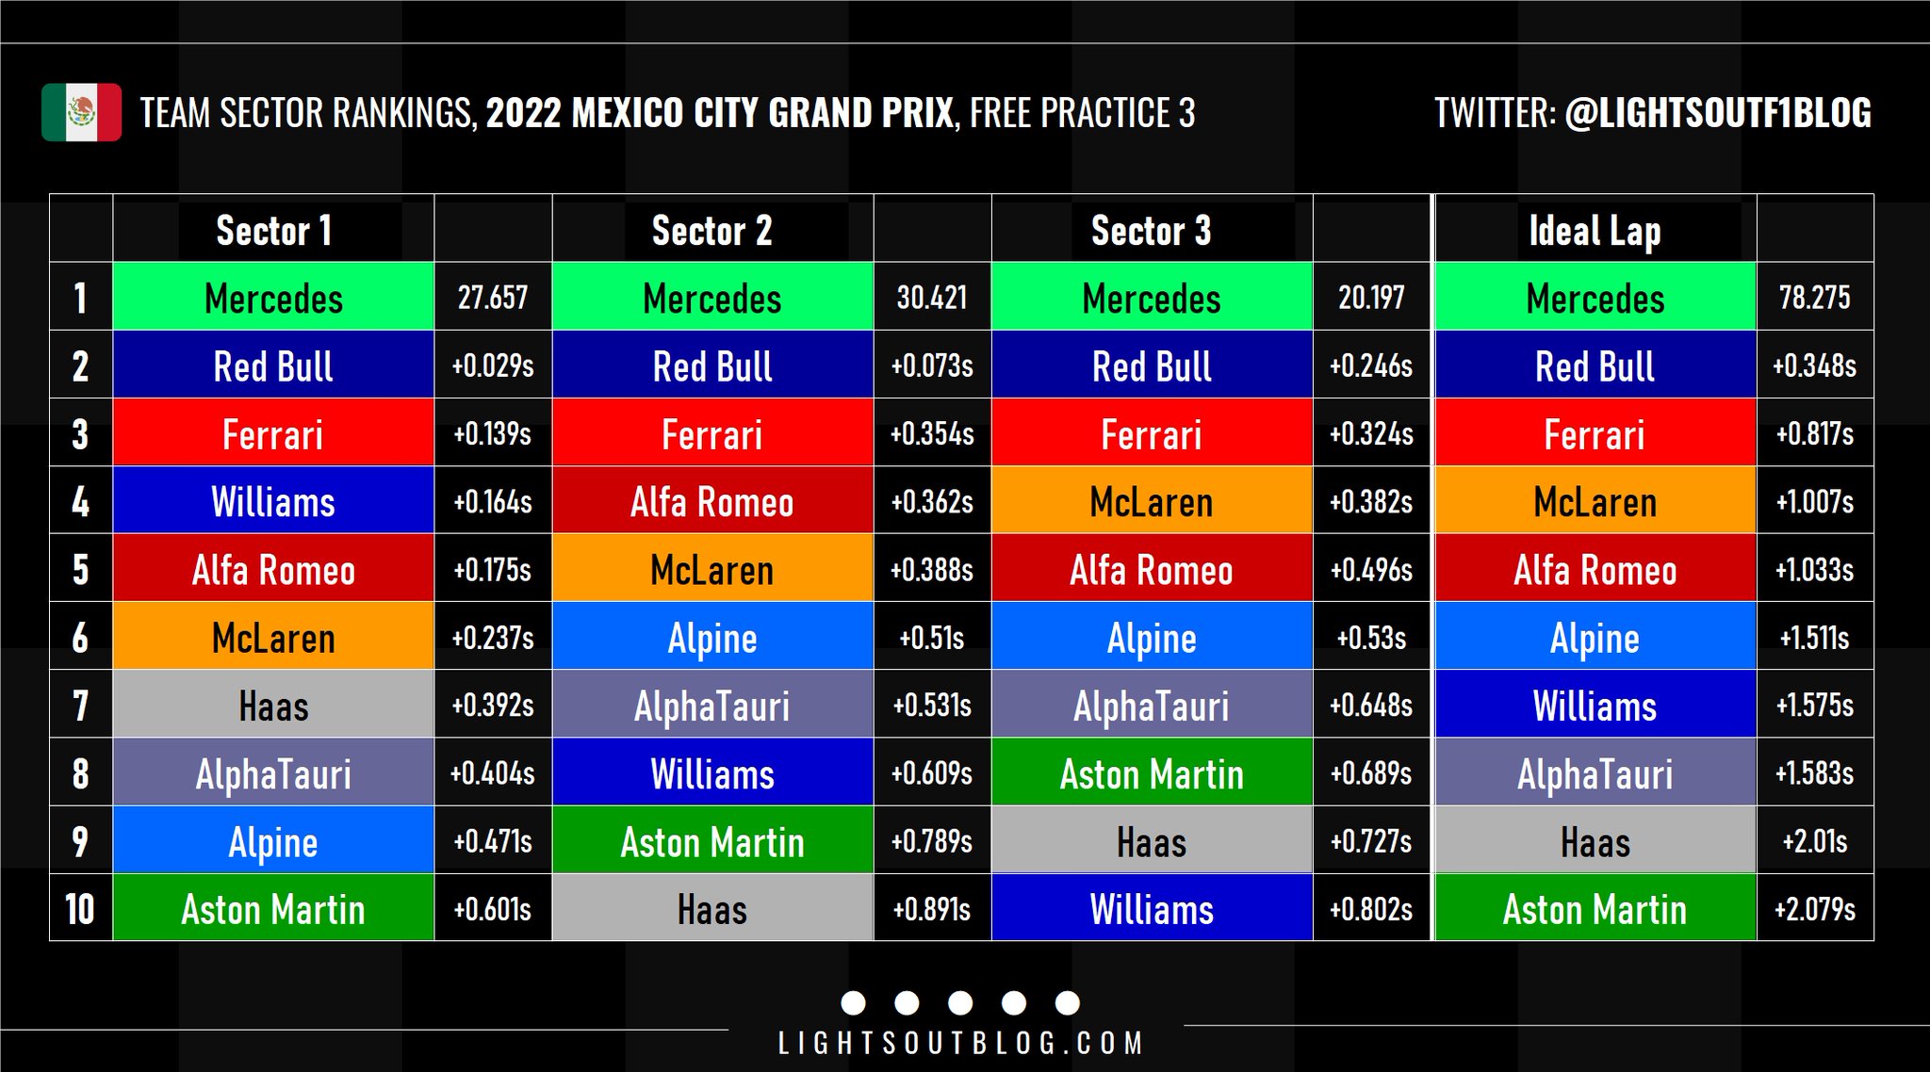Select the Sector 2 column header
1930x1072 pixels.
click(x=712, y=231)
